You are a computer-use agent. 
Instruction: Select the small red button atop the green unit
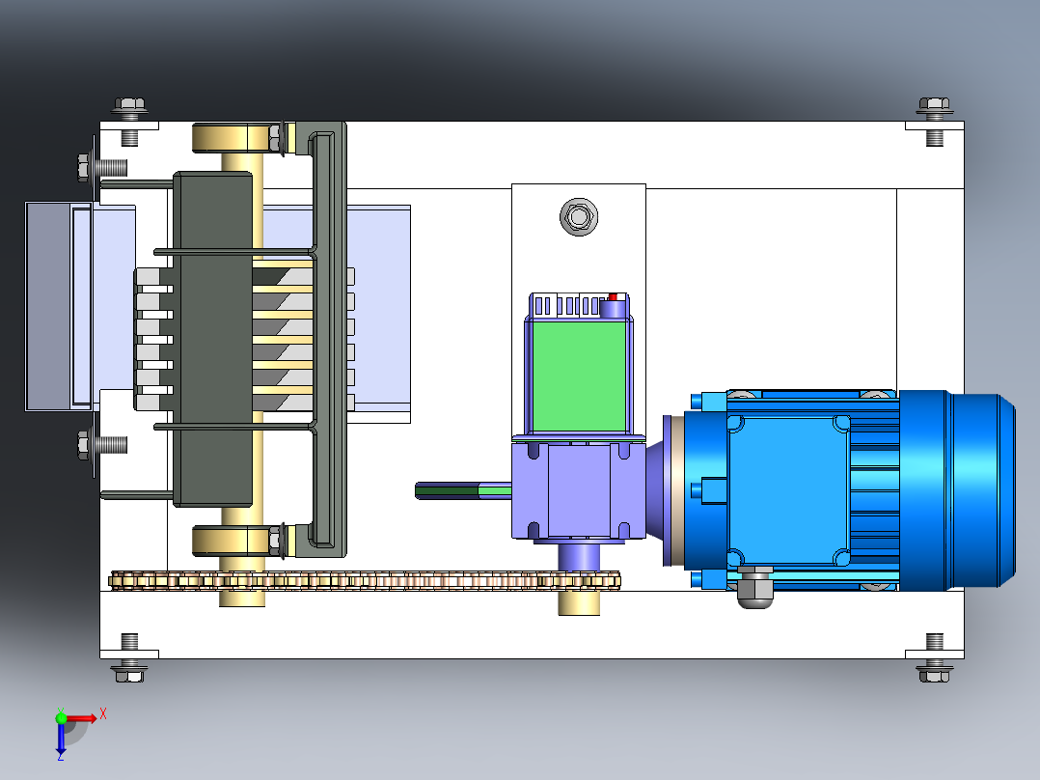[x=613, y=296]
